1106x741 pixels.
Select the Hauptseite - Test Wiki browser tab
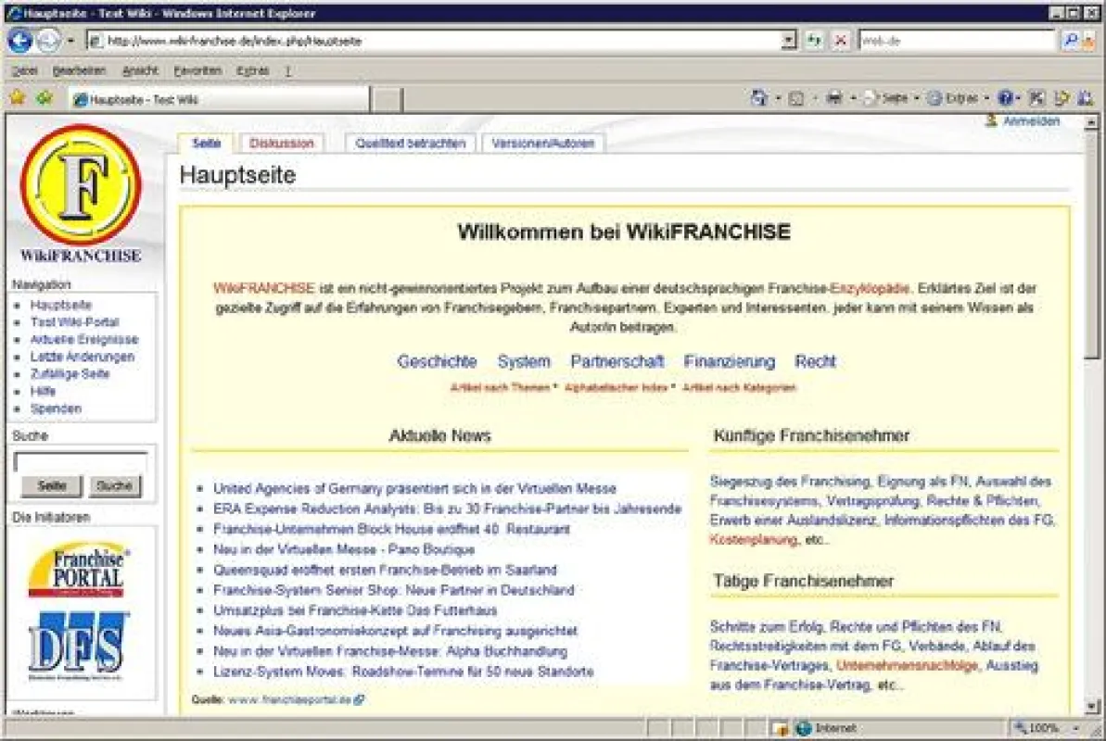[219, 99]
